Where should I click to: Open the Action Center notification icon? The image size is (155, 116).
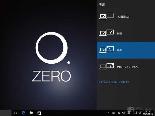[129, 113]
